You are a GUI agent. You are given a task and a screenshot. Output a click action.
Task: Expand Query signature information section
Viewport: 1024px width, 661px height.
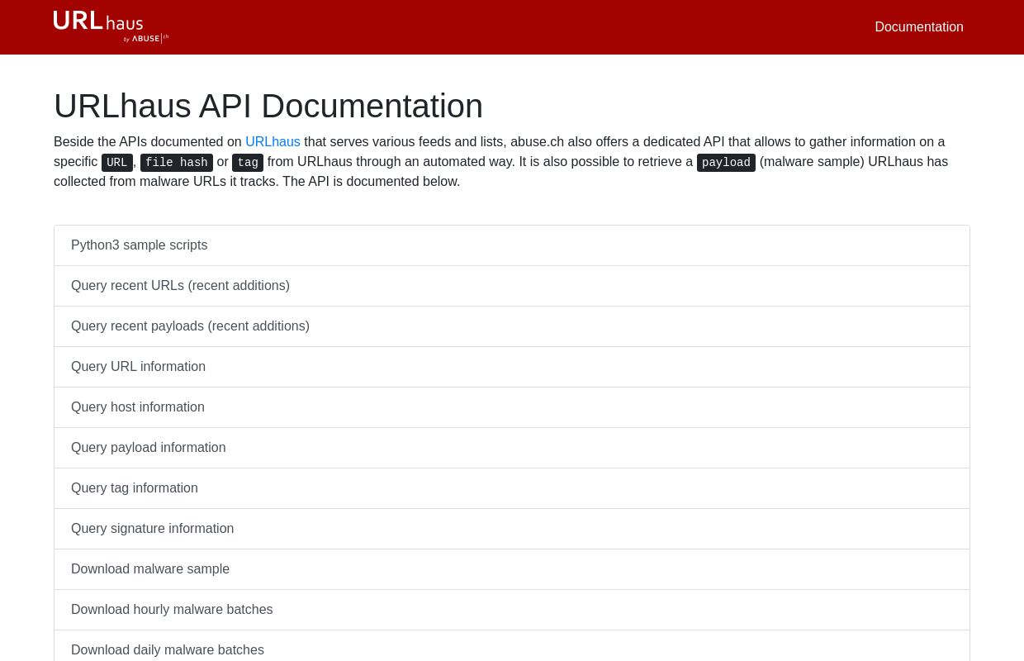tap(512, 529)
